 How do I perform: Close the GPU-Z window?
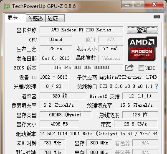point(154,5)
